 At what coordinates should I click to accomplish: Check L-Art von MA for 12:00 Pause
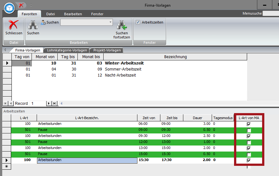[x=249, y=143]
